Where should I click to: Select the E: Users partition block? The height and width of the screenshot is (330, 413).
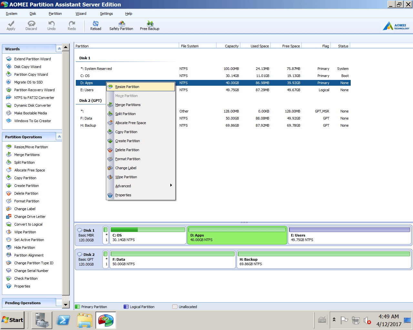(x=349, y=235)
